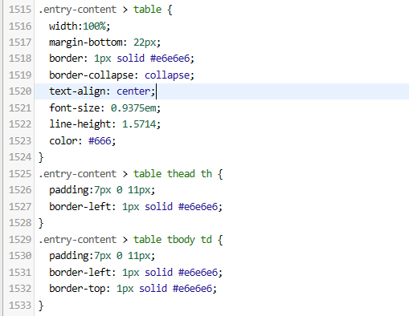Click 'table tbody td' selector text
Screen dimensions: 409x316
[x=173, y=240]
